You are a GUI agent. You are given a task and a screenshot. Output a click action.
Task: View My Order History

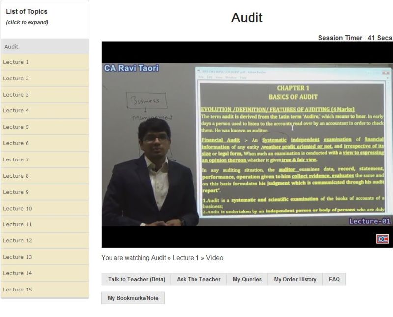(295, 279)
